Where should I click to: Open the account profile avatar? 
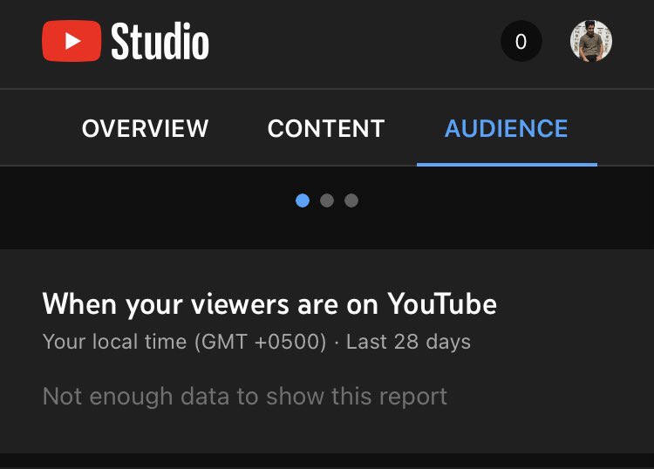tap(591, 41)
